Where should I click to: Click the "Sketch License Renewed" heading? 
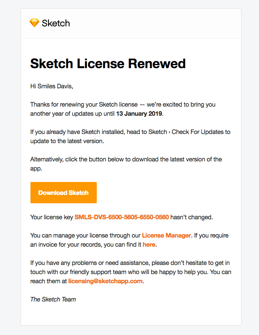pos(108,64)
